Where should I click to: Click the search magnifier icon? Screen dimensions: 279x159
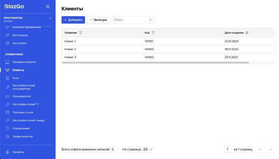tap(150, 20)
